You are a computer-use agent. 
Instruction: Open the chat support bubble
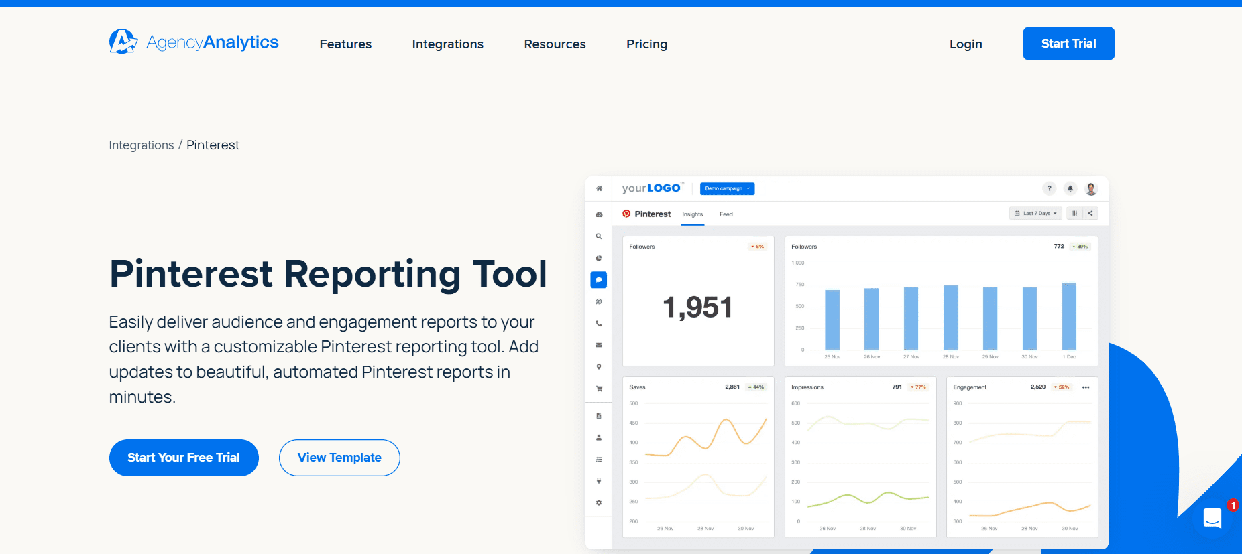tap(1212, 518)
